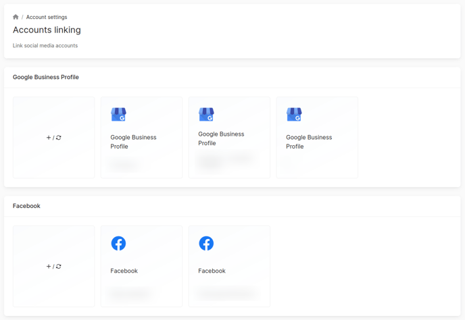Select the first Google Business Profile store icon
465x320 pixels.
pos(119,114)
